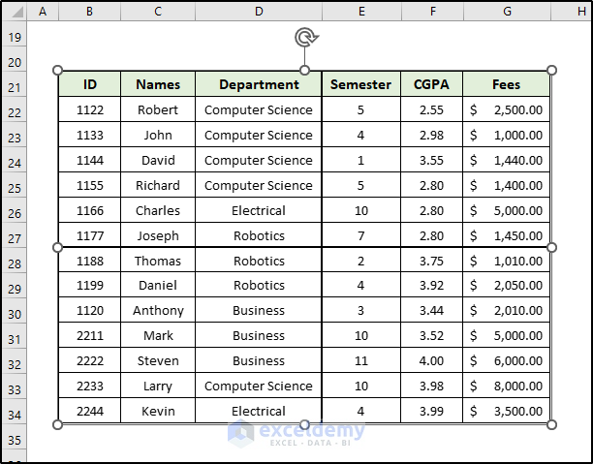
Task: Click the cell containing Mark
Action: (x=158, y=335)
